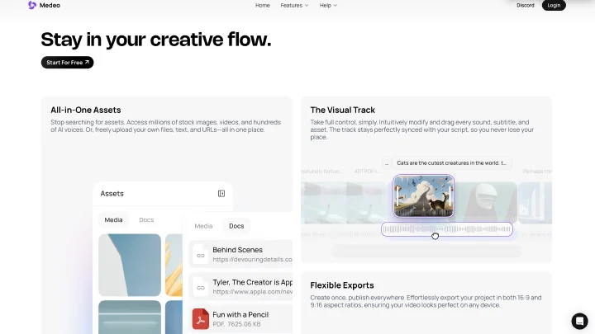Click the Start For Free button

pos(67,63)
